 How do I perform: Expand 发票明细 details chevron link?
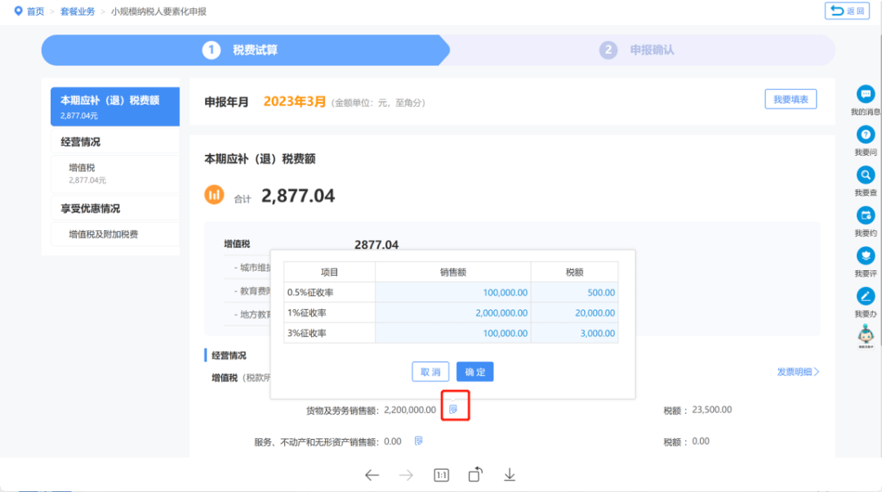(x=798, y=372)
